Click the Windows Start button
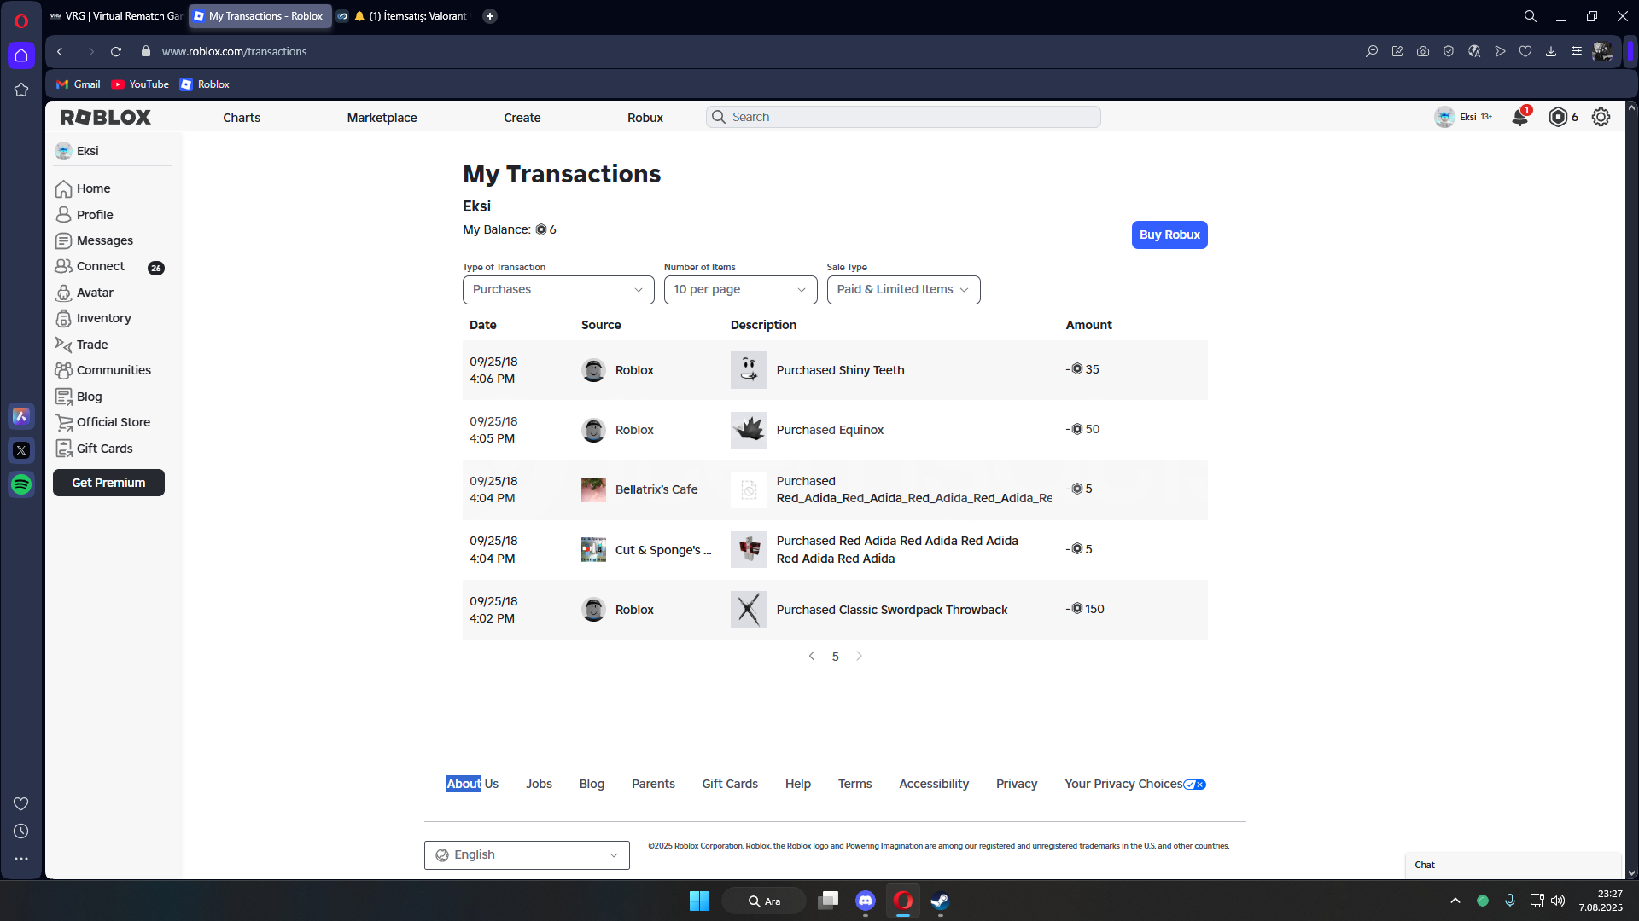 [x=699, y=901]
